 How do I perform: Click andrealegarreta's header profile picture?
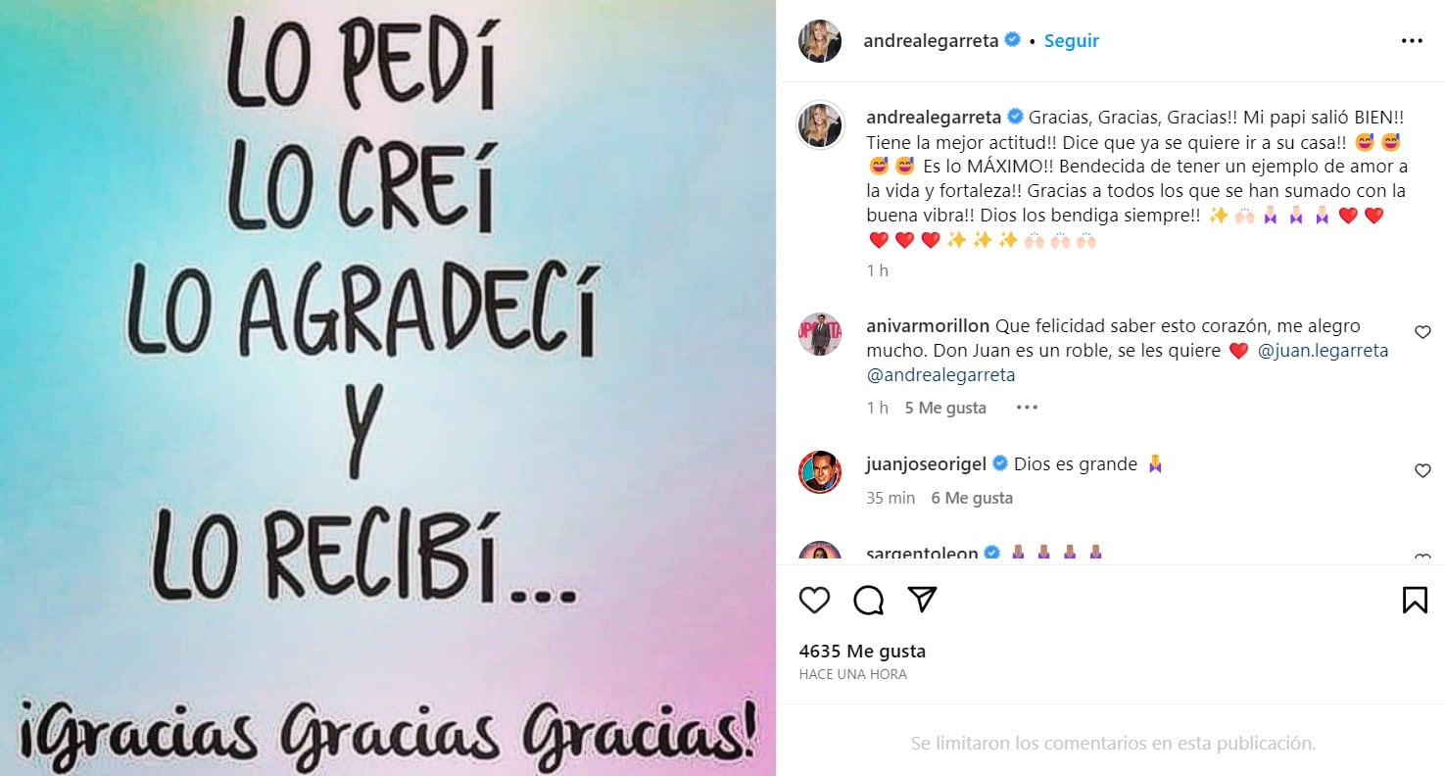[820, 41]
